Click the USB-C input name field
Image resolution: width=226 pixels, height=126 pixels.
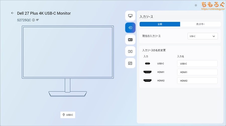click(197, 64)
